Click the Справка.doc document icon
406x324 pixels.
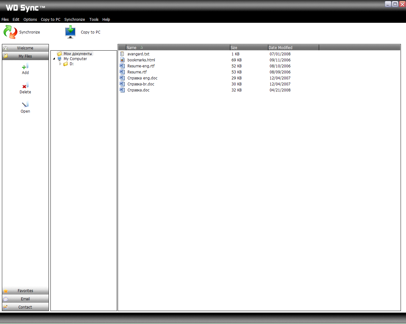pos(122,90)
